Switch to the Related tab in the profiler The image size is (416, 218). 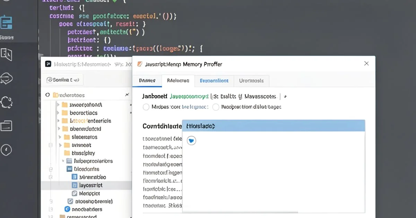point(178,81)
